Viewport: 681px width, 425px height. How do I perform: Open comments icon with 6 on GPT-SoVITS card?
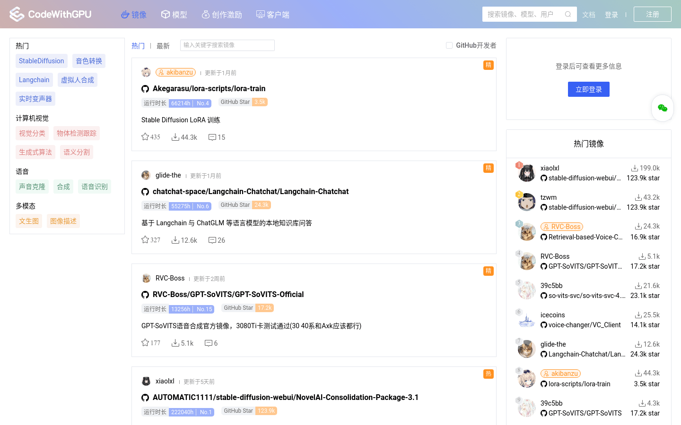point(209,343)
